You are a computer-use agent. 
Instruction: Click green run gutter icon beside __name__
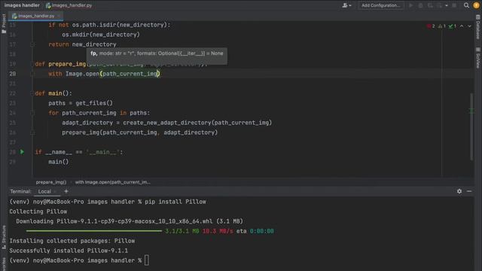tap(22, 152)
